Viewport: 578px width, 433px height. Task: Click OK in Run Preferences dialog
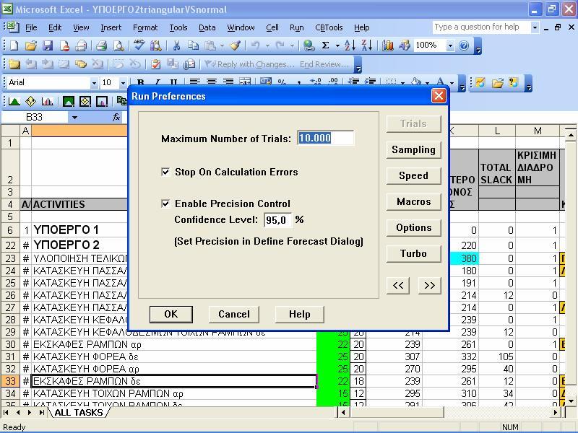click(x=171, y=314)
